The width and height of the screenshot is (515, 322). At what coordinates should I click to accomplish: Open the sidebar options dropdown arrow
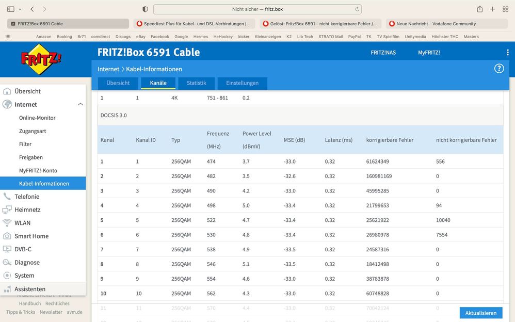coord(20,9)
